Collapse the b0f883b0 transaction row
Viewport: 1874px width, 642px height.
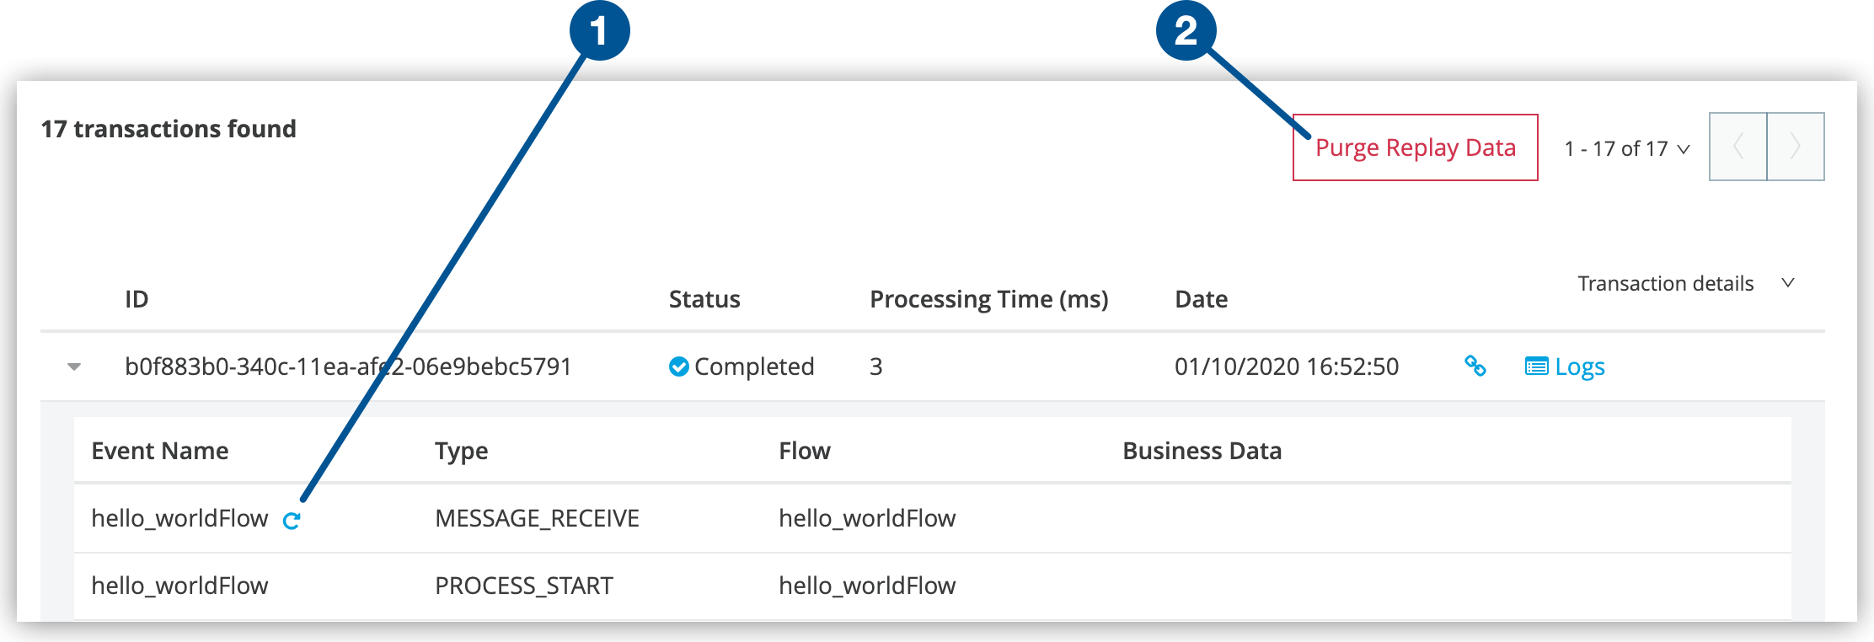[74, 366]
